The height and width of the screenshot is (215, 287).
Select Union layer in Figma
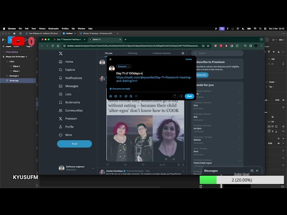(x=12, y=62)
